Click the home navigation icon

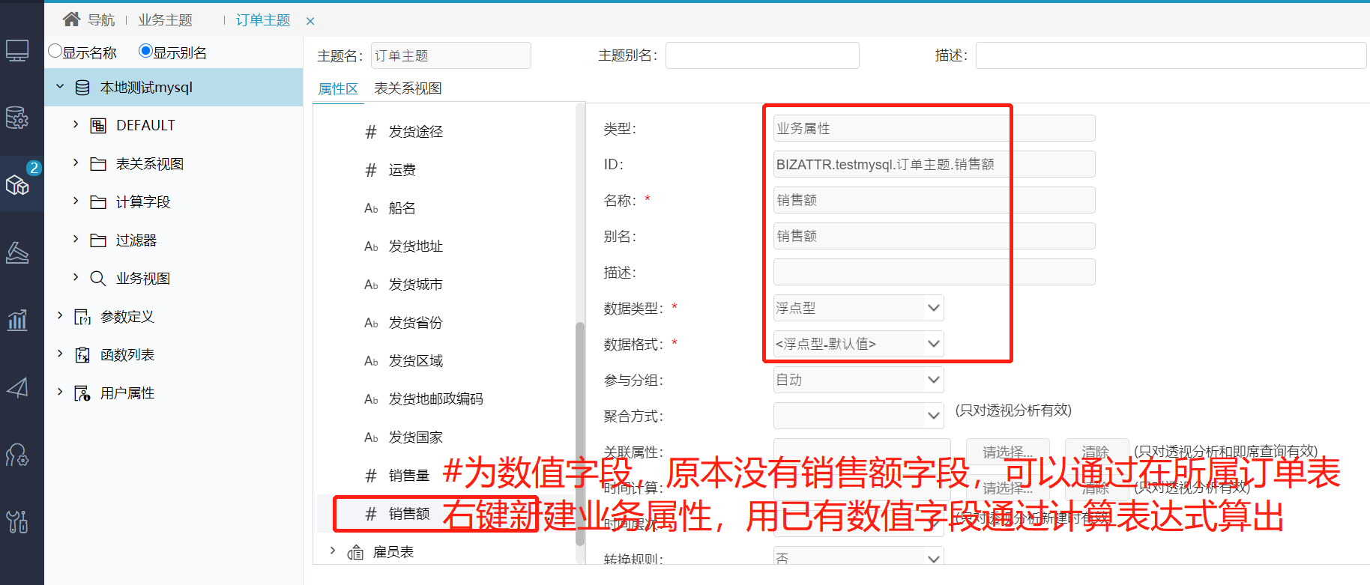click(71, 19)
